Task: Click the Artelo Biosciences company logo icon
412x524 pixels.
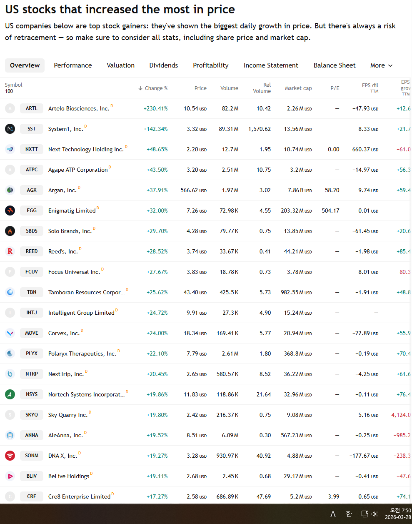Action: pyautogui.click(x=10, y=108)
